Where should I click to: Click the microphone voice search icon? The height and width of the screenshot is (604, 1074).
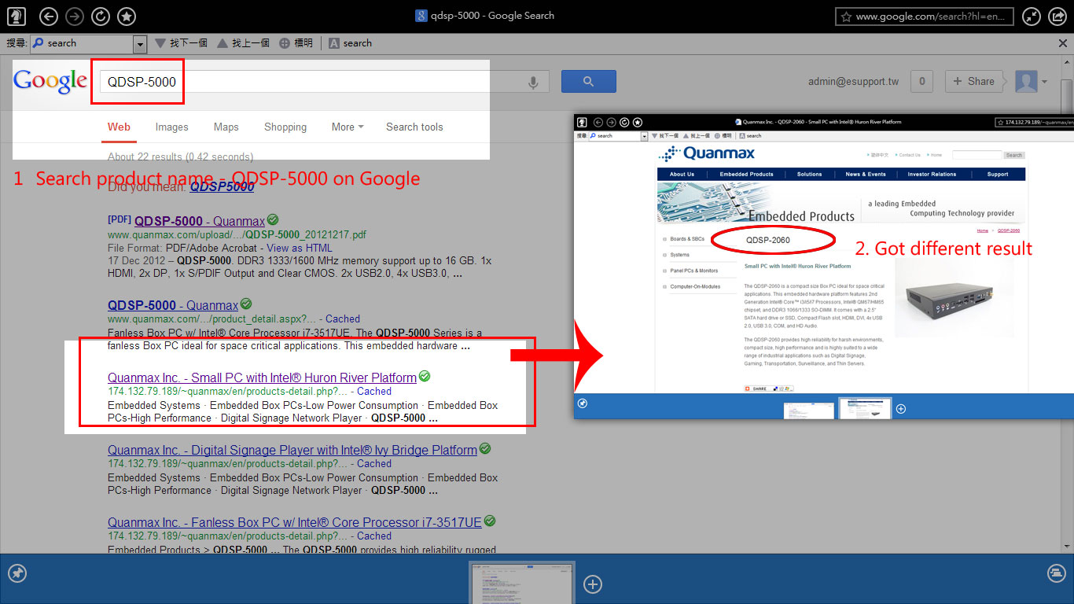pos(534,82)
